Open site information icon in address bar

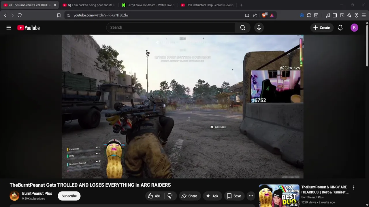68,15
